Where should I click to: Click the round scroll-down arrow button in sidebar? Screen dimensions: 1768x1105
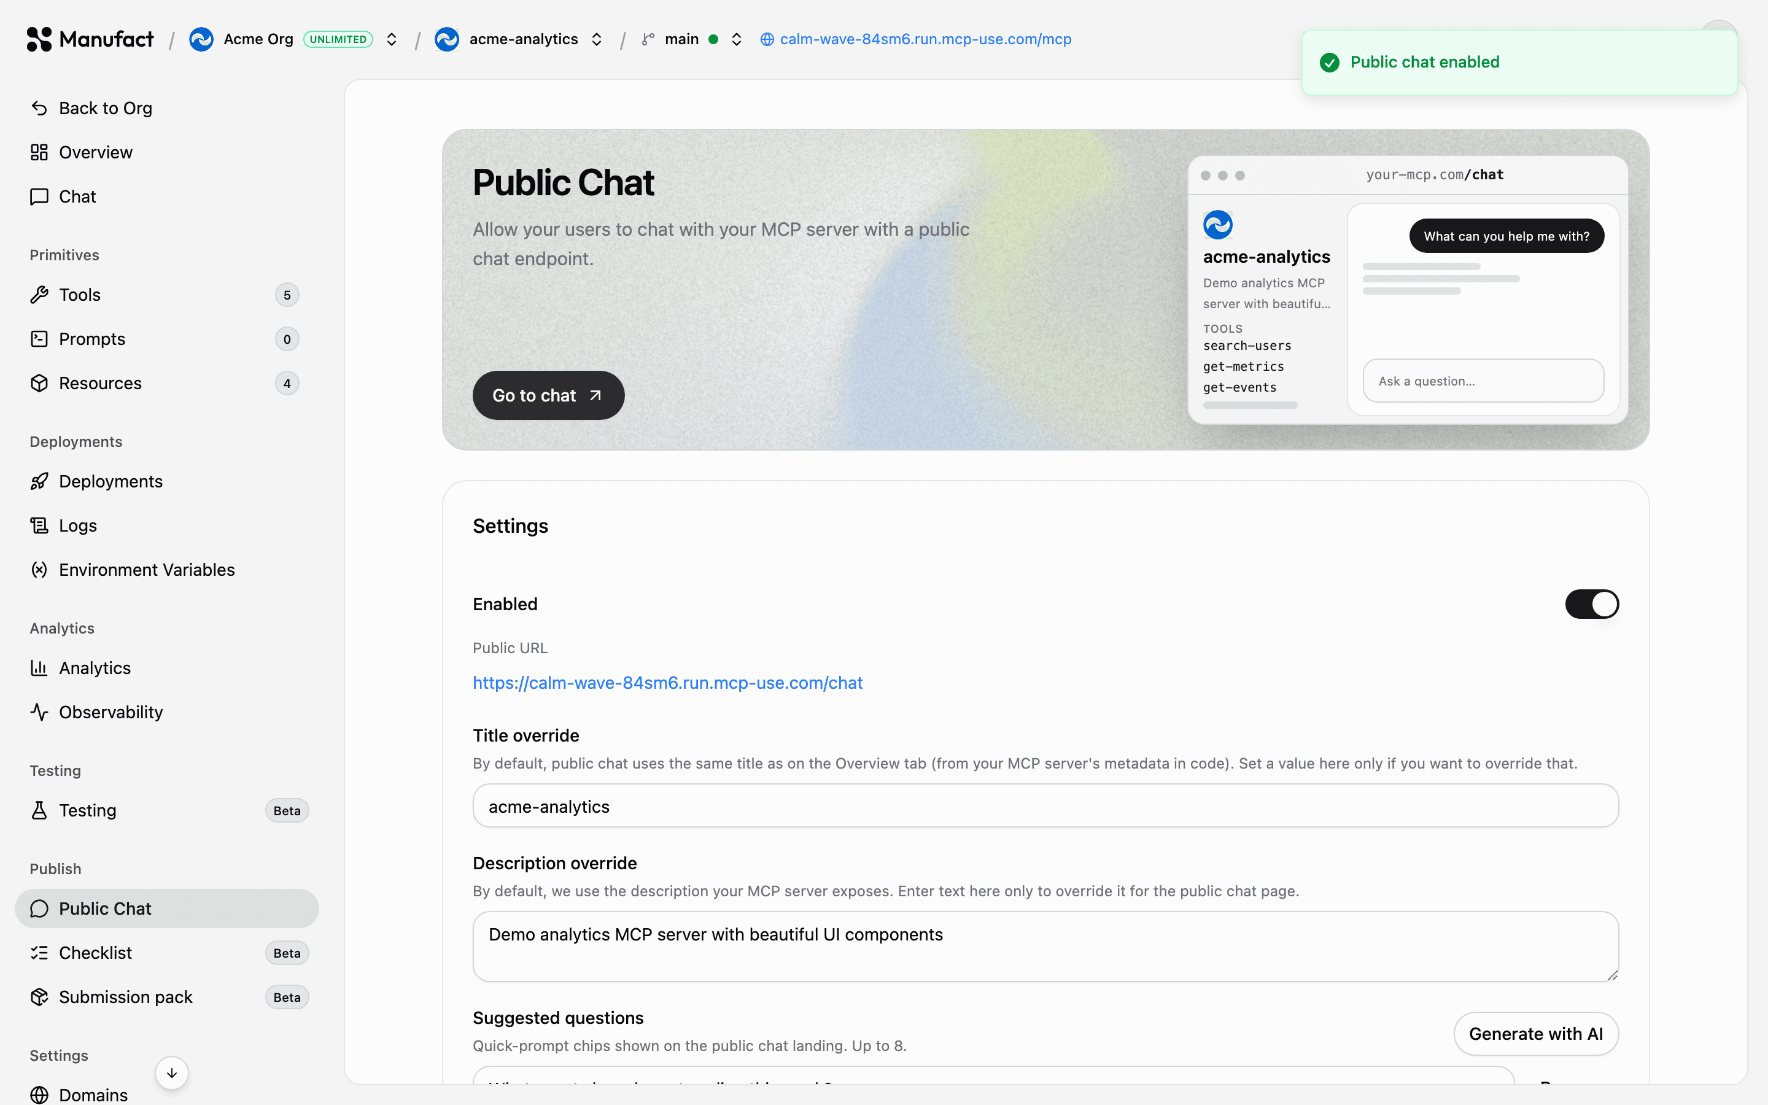tap(172, 1073)
